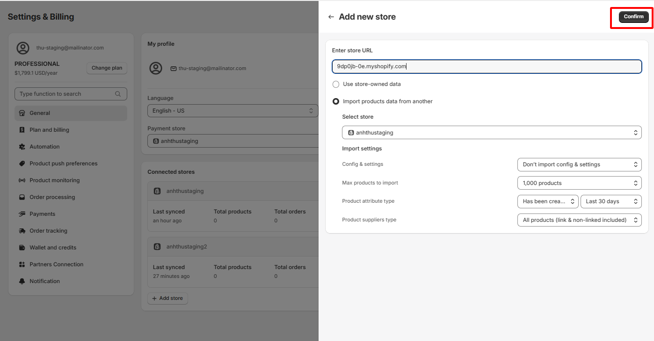Click the back arrow beside Add new store

(x=331, y=17)
